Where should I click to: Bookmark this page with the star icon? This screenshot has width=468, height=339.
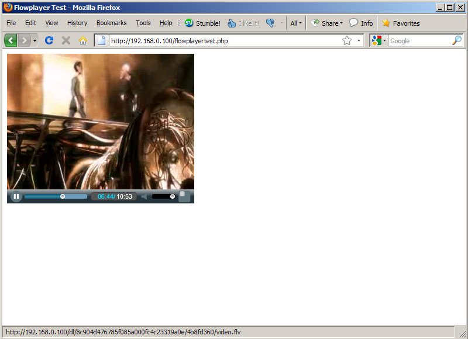coord(347,40)
